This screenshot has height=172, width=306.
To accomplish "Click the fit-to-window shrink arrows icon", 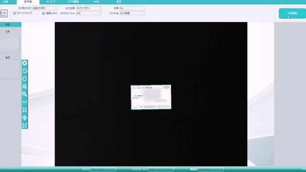I will [24, 110].
